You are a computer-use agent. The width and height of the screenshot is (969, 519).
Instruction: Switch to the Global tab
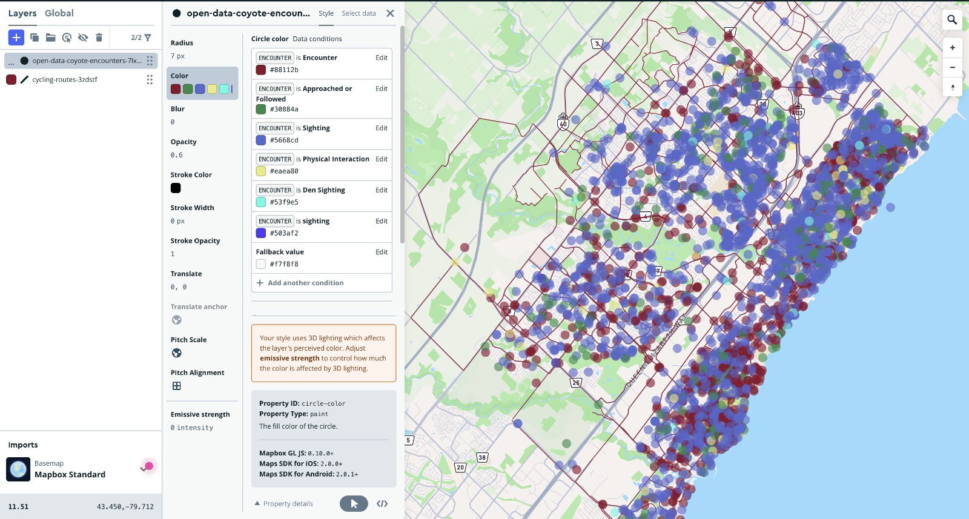click(59, 13)
